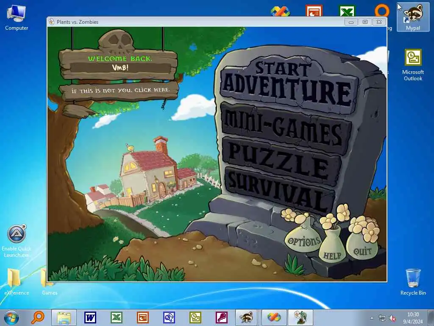Open the network tray icon
The image size is (434, 326).
tap(382, 318)
